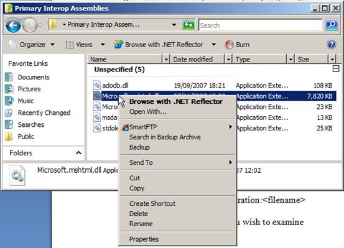The width and height of the screenshot is (344, 248).
Task: Open Help via the blue question mark
Action: pos(332,45)
